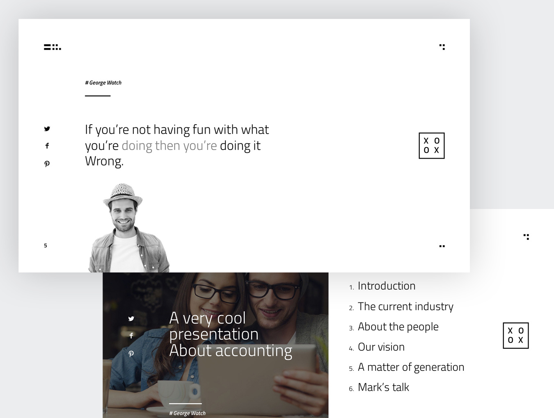Open A matter of generation item
The width and height of the screenshot is (554, 418).
tap(410, 367)
